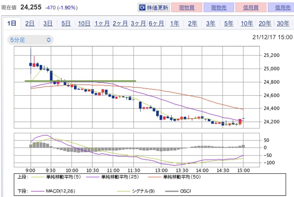
Task: Switch to the 10日 chart range
Action: pos(84,24)
